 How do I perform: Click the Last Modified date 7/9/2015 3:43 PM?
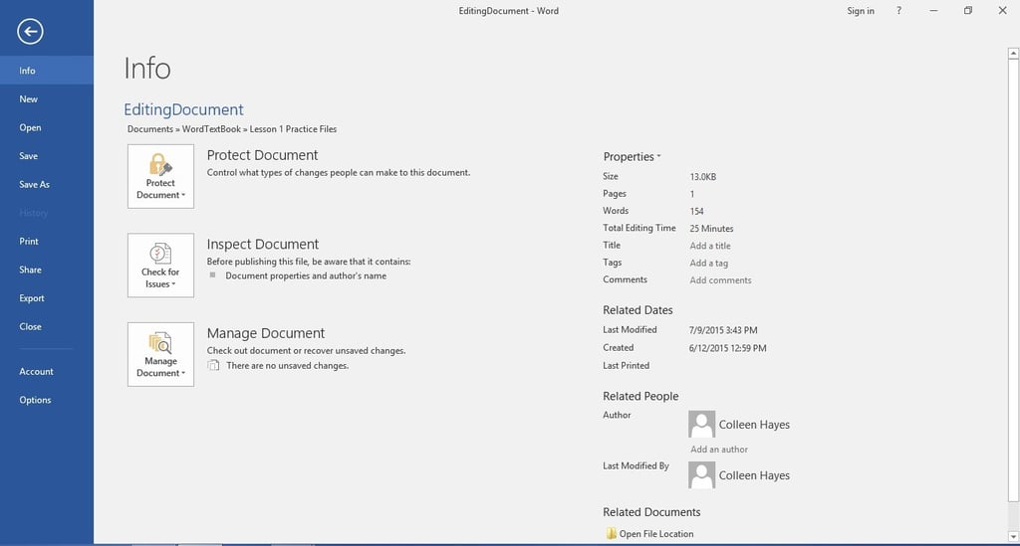coord(723,330)
